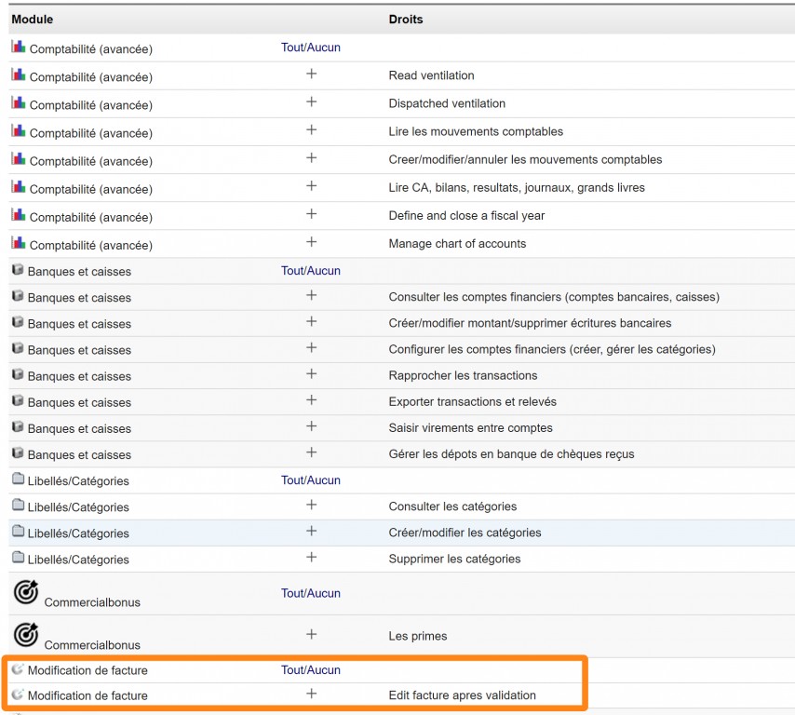Viewport: 795px width, 715px height.
Task: Click Tout/Aucun for Modification de facture
Action: pyautogui.click(x=311, y=669)
